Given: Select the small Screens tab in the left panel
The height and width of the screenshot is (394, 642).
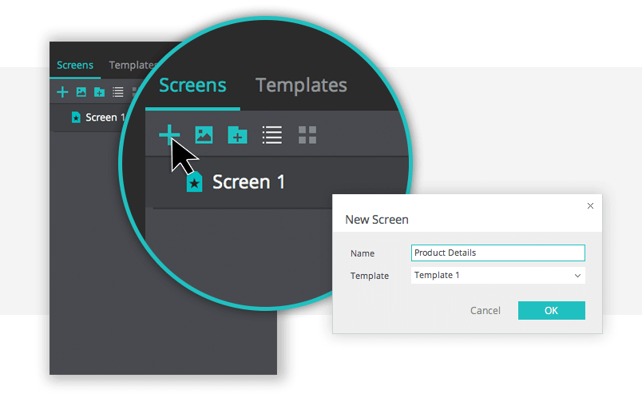Looking at the screenshot, I should pyautogui.click(x=75, y=66).
